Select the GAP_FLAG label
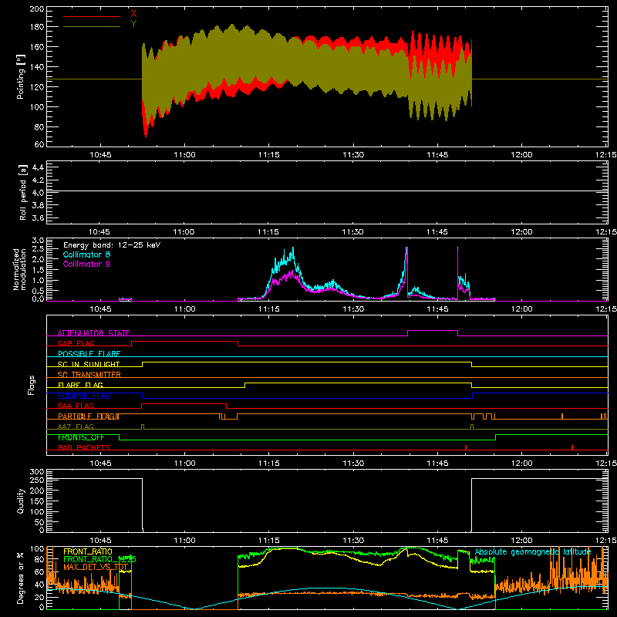617x617 pixels. [76, 343]
